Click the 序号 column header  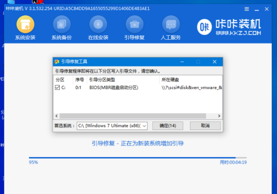click(x=79, y=79)
